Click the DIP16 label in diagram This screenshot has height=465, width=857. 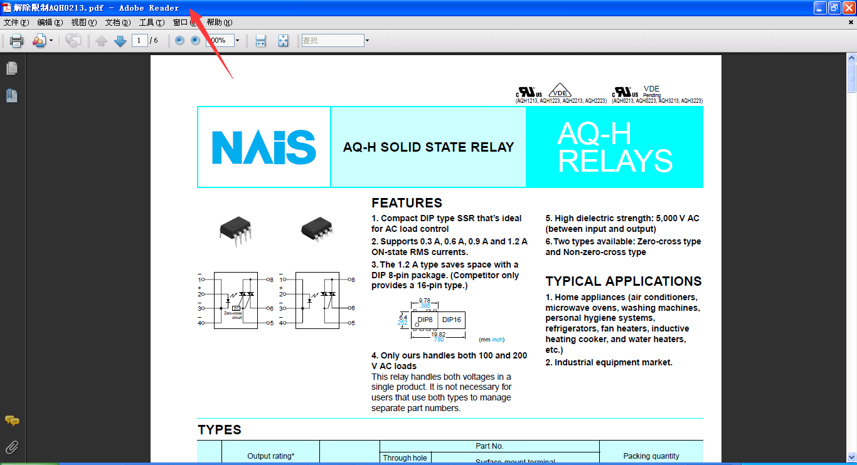tap(452, 320)
